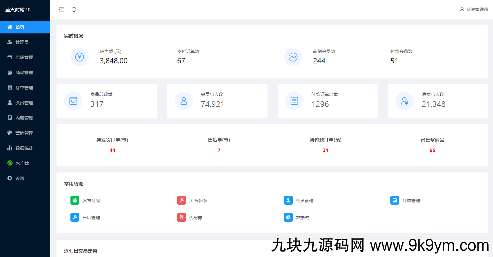Open 客户端 in the sidebar

[x=22, y=163]
